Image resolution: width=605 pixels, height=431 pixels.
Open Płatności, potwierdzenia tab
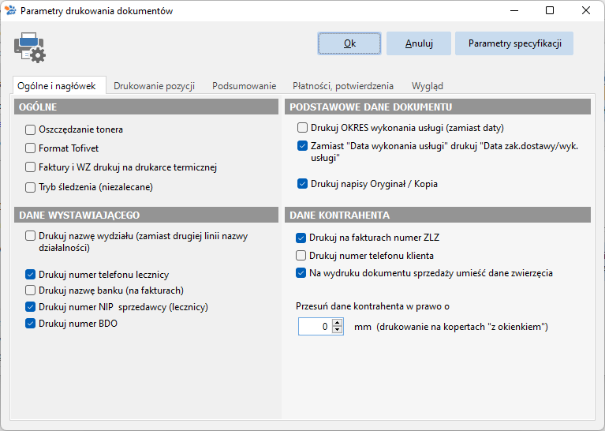[x=343, y=86]
